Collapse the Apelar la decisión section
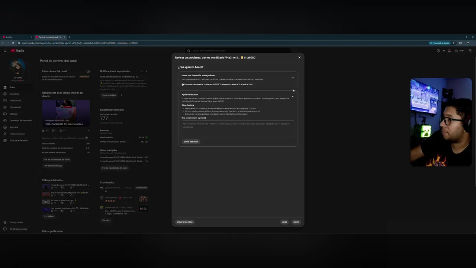The width and height of the screenshot is (476, 268). pyautogui.click(x=293, y=97)
